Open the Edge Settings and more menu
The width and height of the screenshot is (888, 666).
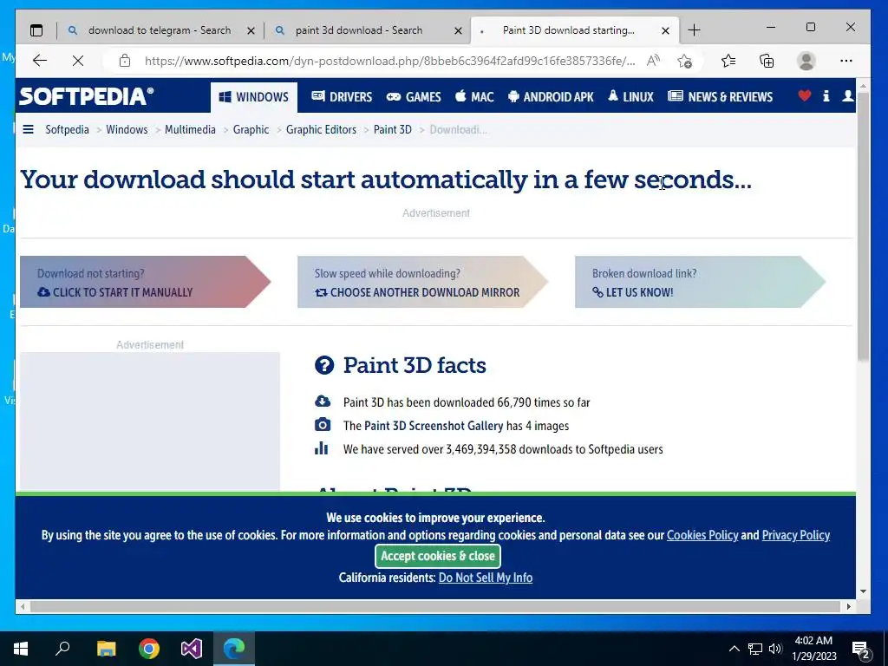click(x=846, y=61)
